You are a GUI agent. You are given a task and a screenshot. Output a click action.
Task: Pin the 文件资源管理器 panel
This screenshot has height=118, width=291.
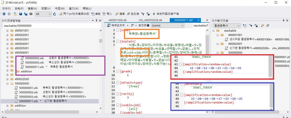[96, 21]
